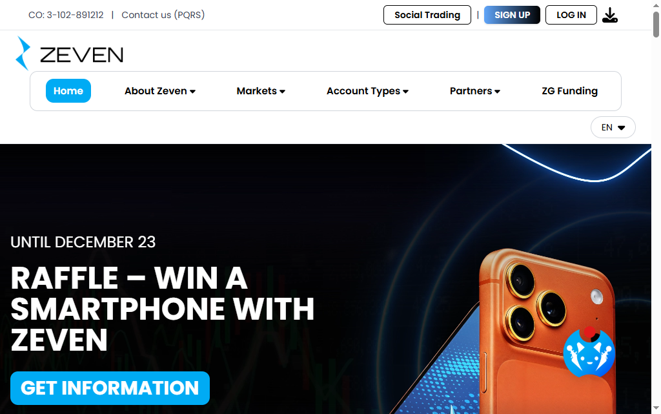Click the page vertical scrollbar thumb
The width and height of the screenshot is (661, 414).
point(656,25)
